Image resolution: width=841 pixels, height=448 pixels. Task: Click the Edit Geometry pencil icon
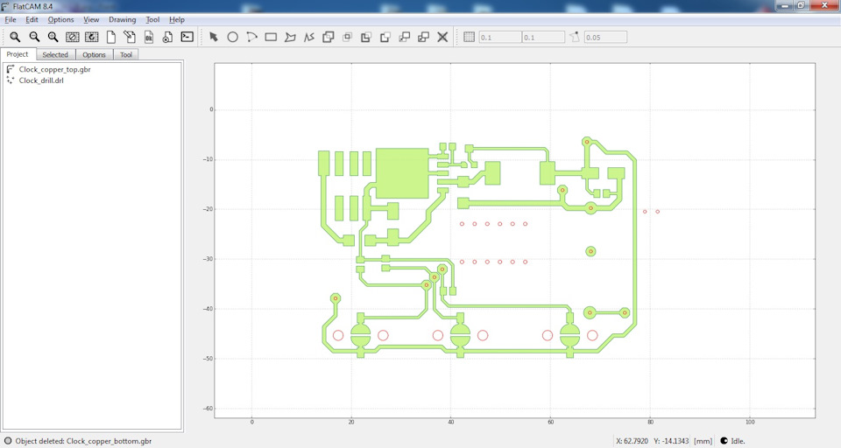click(x=130, y=37)
